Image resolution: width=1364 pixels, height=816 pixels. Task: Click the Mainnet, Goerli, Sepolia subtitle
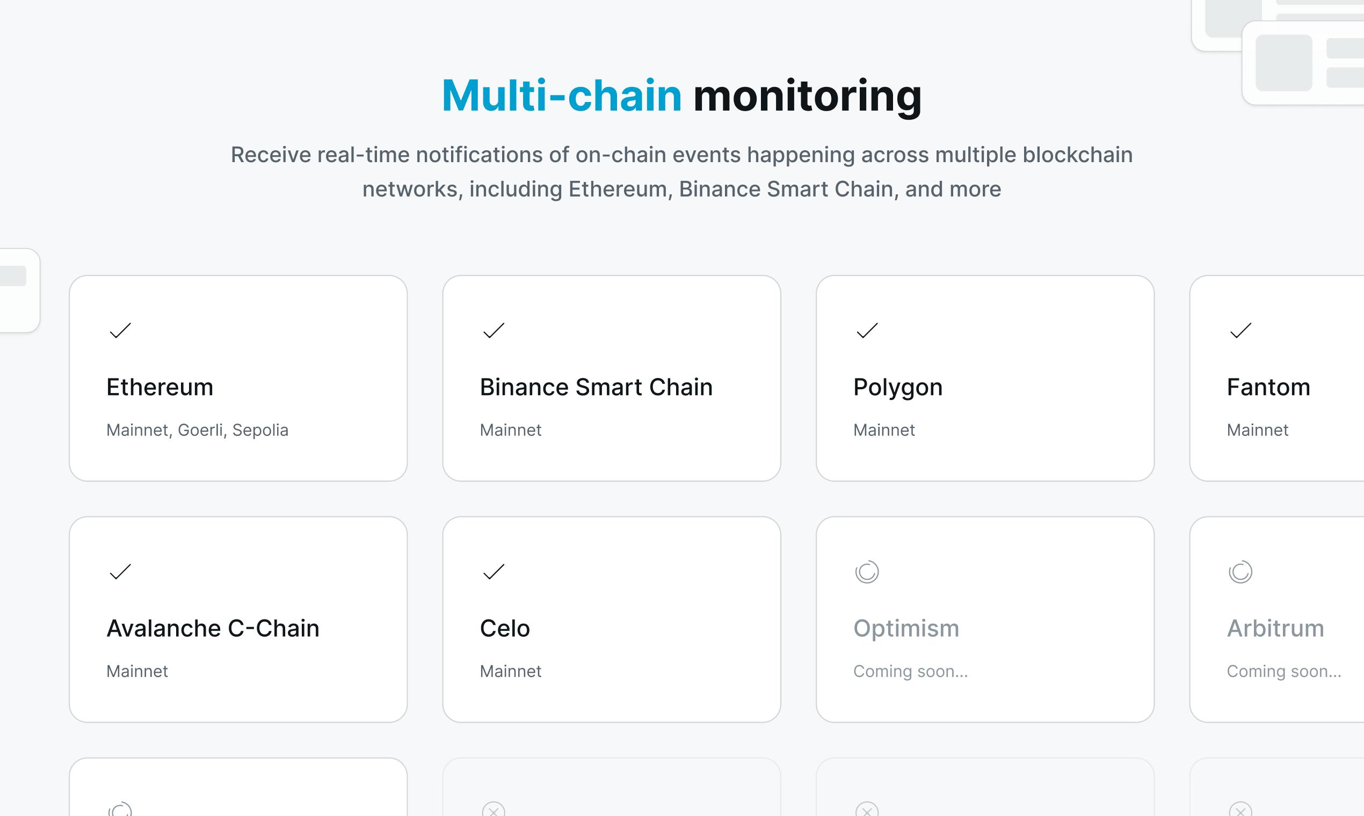click(x=197, y=430)
